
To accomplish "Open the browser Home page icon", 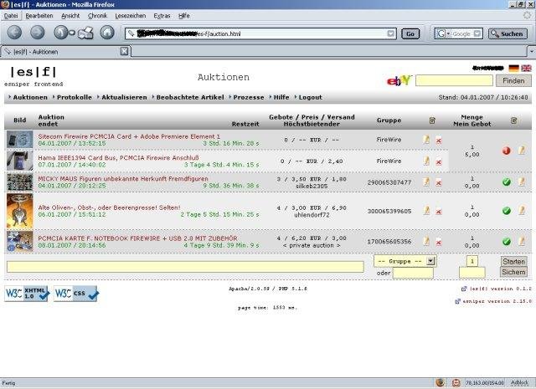I will click(107, 33).
